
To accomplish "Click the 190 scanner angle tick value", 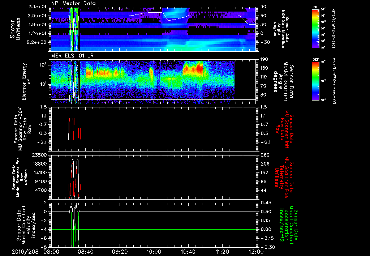I will (264, 59).
